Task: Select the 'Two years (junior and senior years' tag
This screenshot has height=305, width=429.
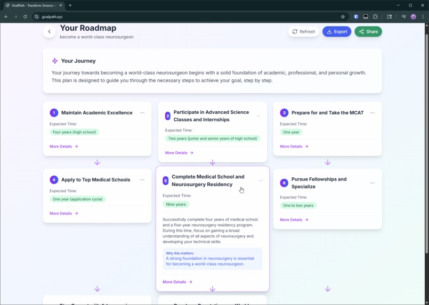Action: tap(212, 138)
